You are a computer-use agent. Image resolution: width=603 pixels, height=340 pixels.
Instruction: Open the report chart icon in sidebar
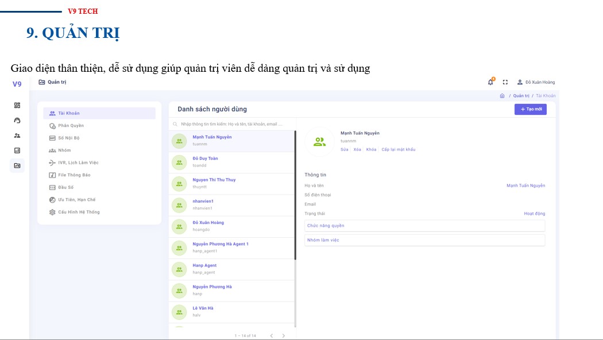tap(17, 150)
